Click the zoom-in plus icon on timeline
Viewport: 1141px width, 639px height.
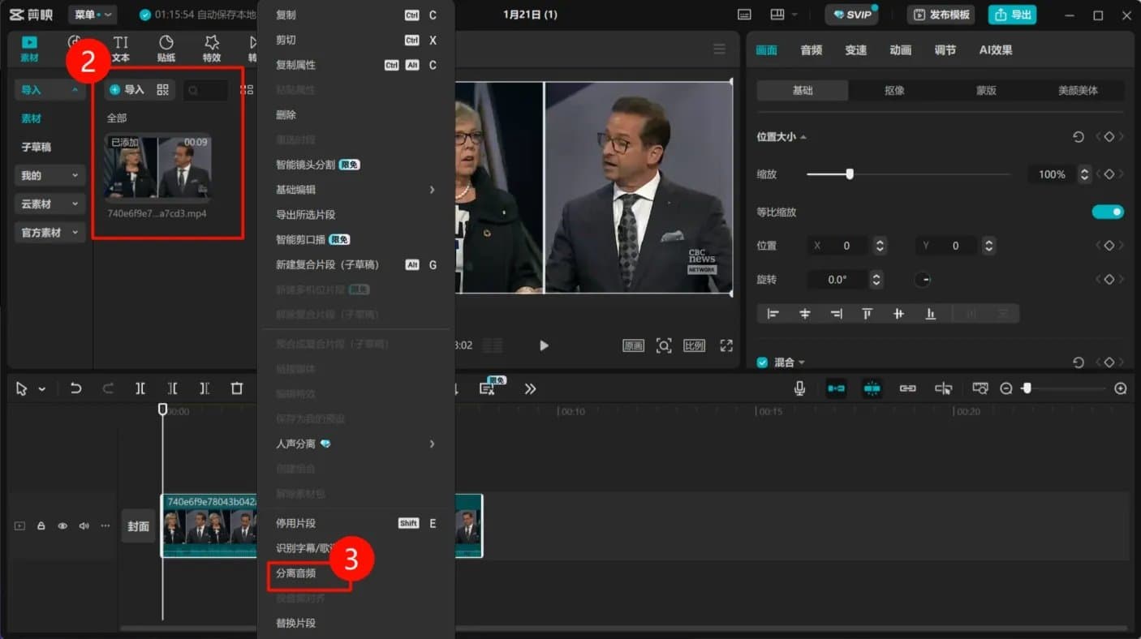click(x=1121, y=389)
